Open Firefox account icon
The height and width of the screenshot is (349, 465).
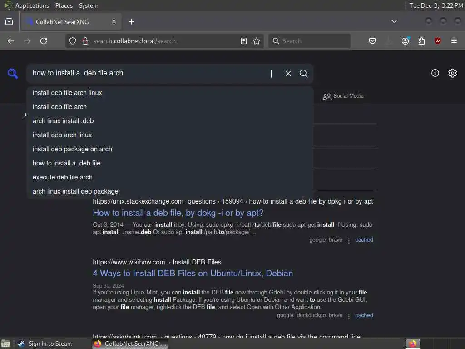tap(406, 41)
